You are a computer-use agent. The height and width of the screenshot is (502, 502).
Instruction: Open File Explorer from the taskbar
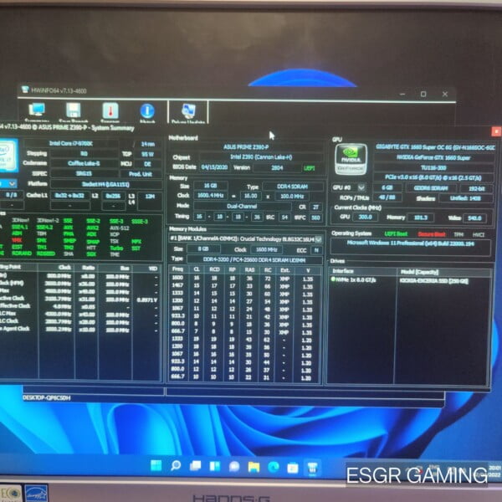[254, 467]
